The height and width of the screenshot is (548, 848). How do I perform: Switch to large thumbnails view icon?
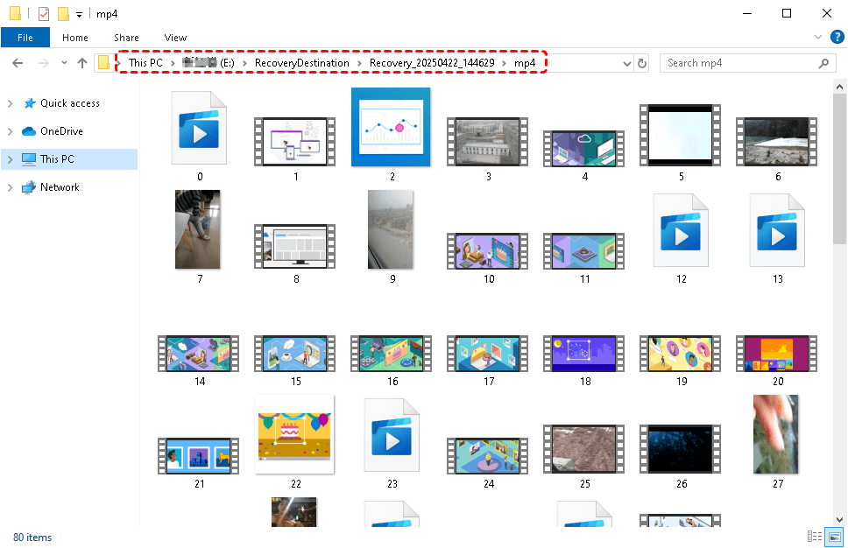coord(834,537)
